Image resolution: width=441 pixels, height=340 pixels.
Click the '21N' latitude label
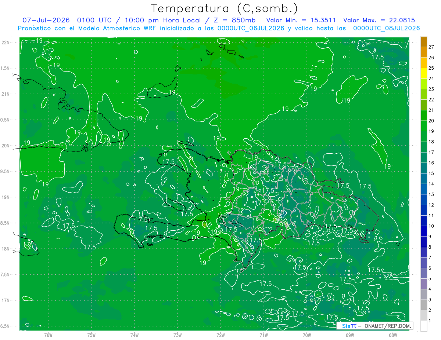point(6,94)
